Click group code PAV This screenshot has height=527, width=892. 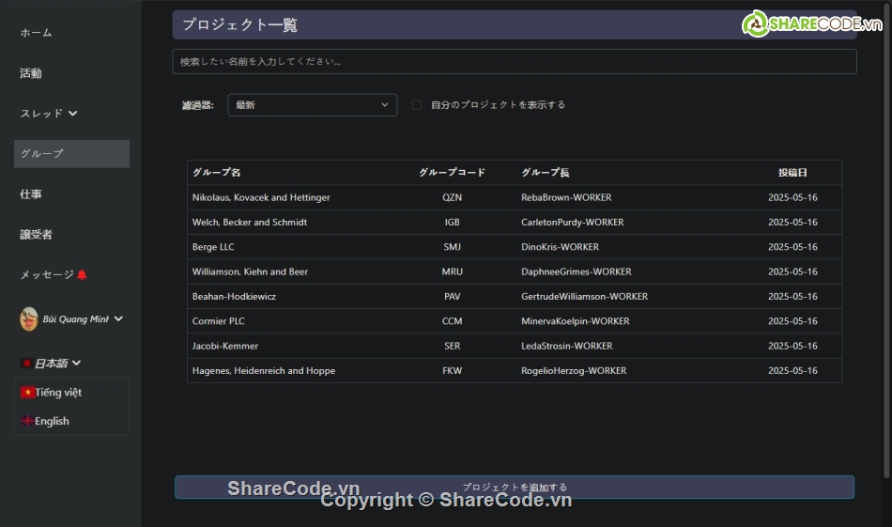[453, 297]
